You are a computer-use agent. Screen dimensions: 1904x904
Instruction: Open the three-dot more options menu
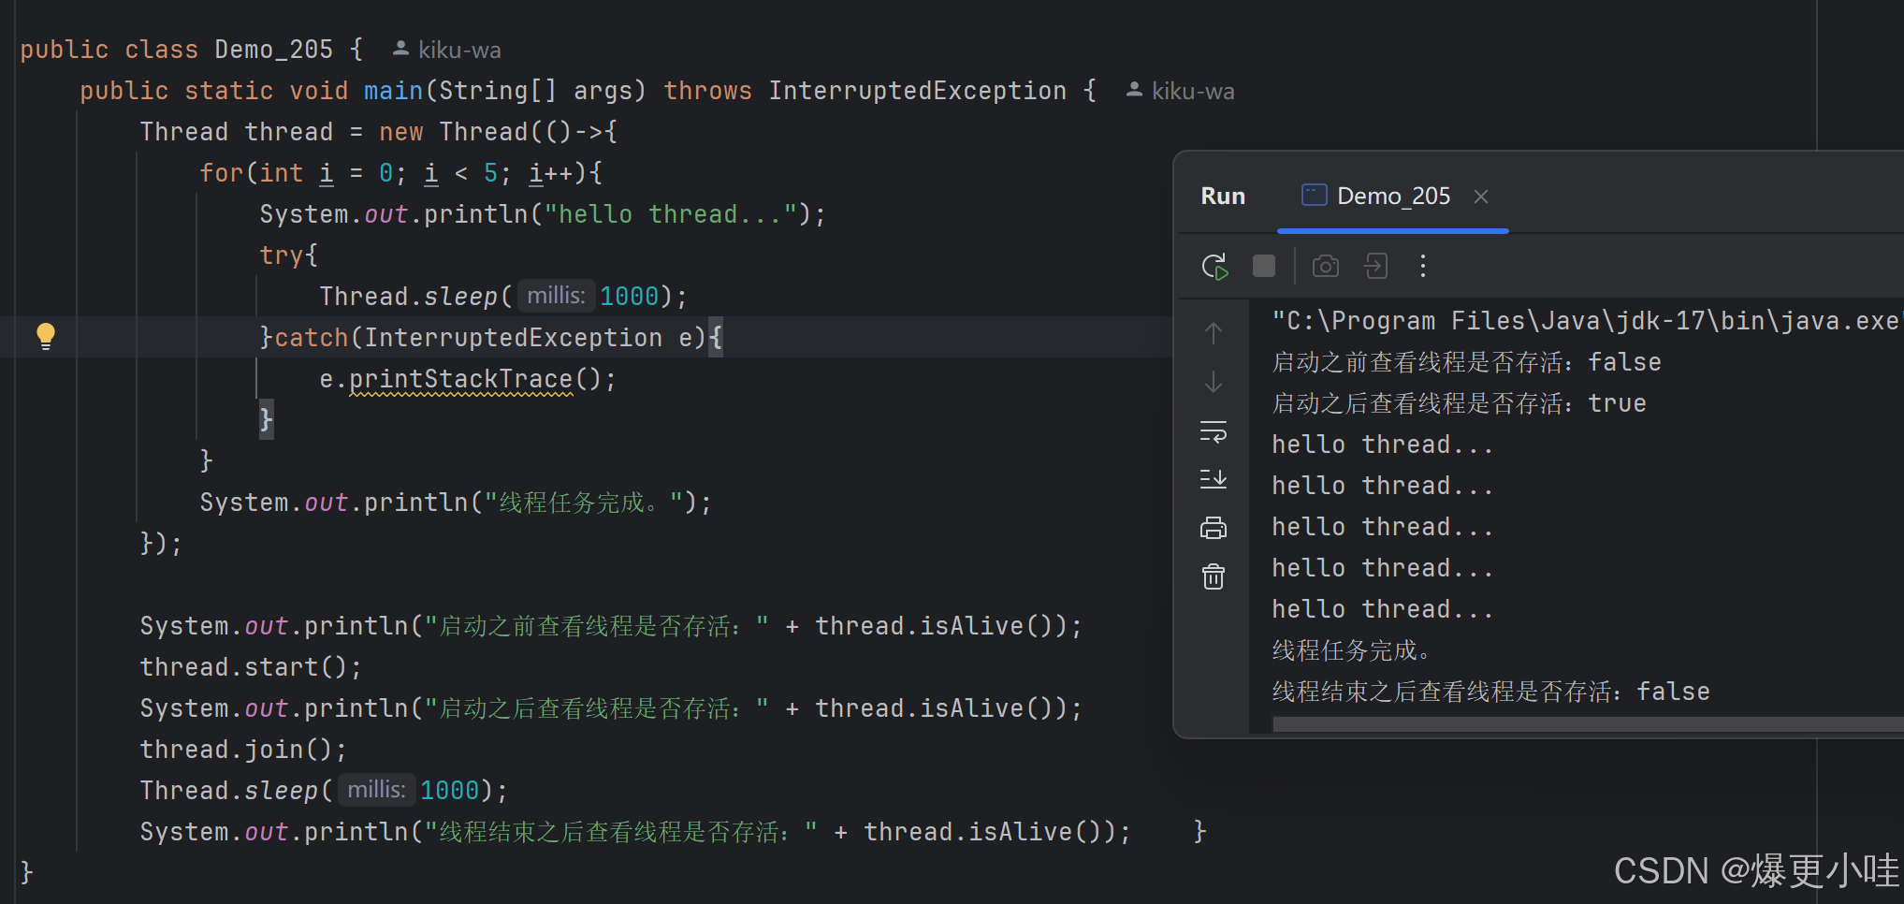click(1422, 266)
